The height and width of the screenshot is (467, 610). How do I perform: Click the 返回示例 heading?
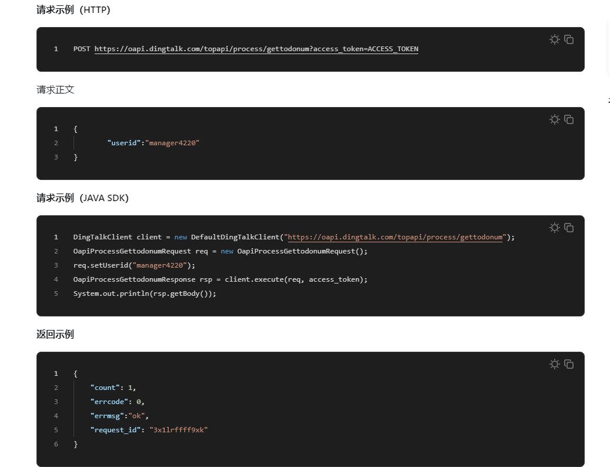pyautogui.click(x=55, y=335)
